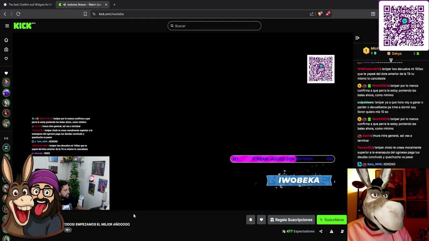Close the iwobeka Stream tab
This screenshot has width=429, height=241.
(x=106, y=5)
